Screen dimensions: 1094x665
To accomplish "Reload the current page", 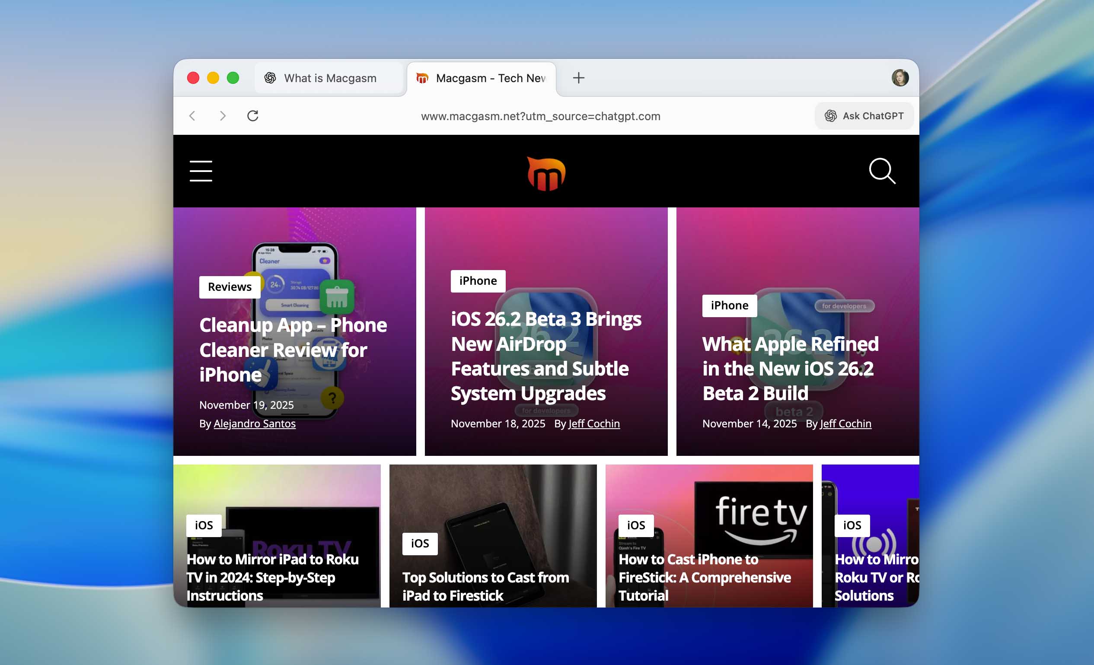I will (x=252, y=116).
